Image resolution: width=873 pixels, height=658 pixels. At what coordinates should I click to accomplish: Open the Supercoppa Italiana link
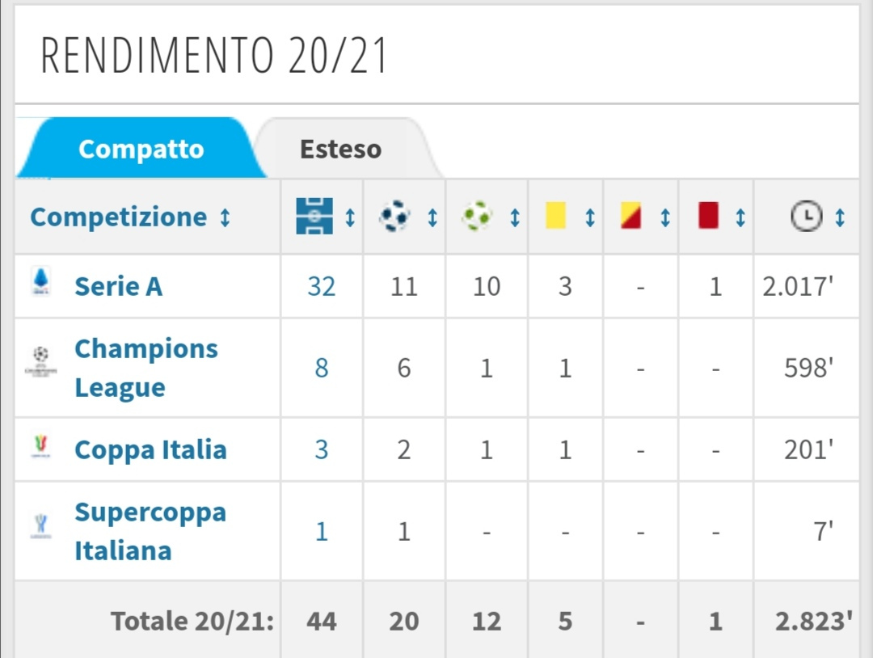[150, 531]
